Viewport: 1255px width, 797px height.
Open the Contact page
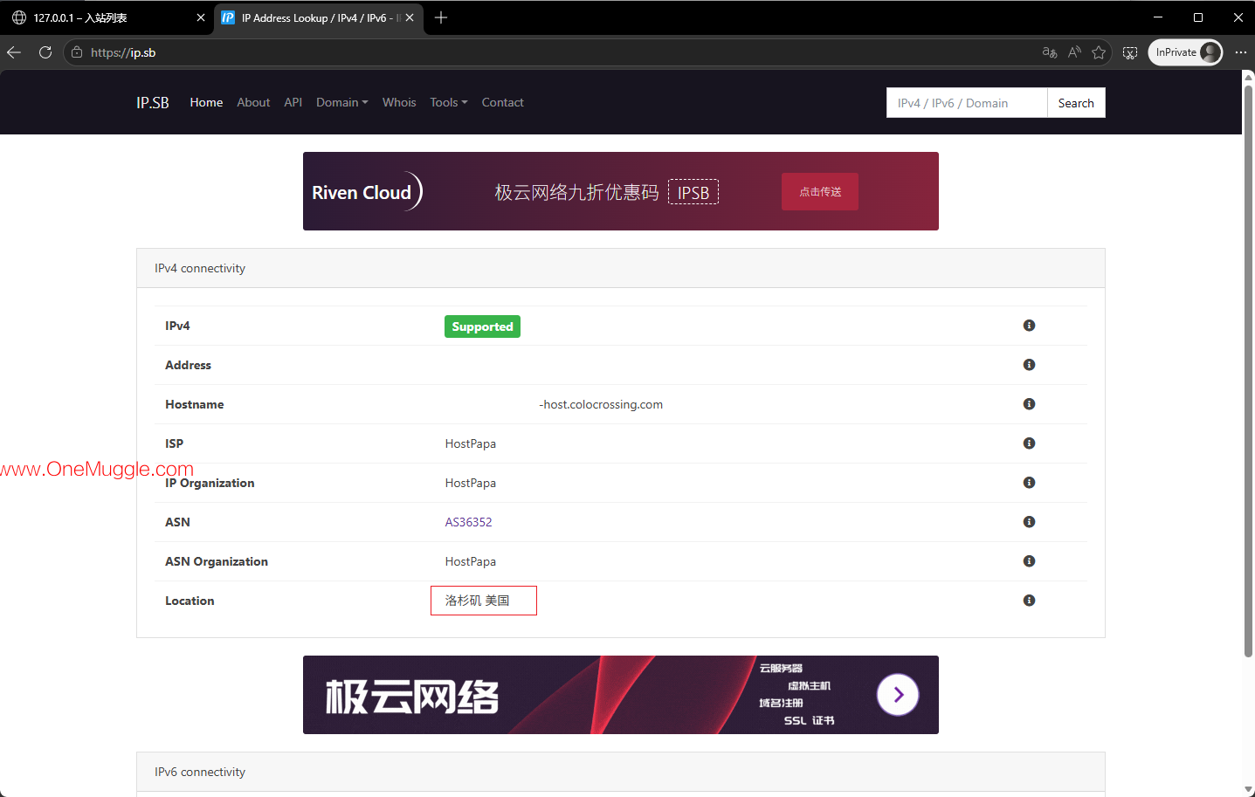[x=503, y=102]
